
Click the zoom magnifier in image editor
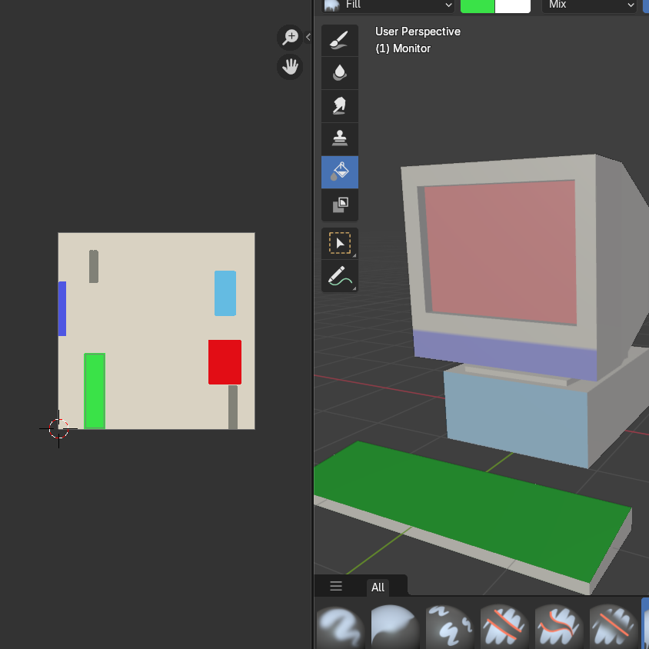[290, 37]
